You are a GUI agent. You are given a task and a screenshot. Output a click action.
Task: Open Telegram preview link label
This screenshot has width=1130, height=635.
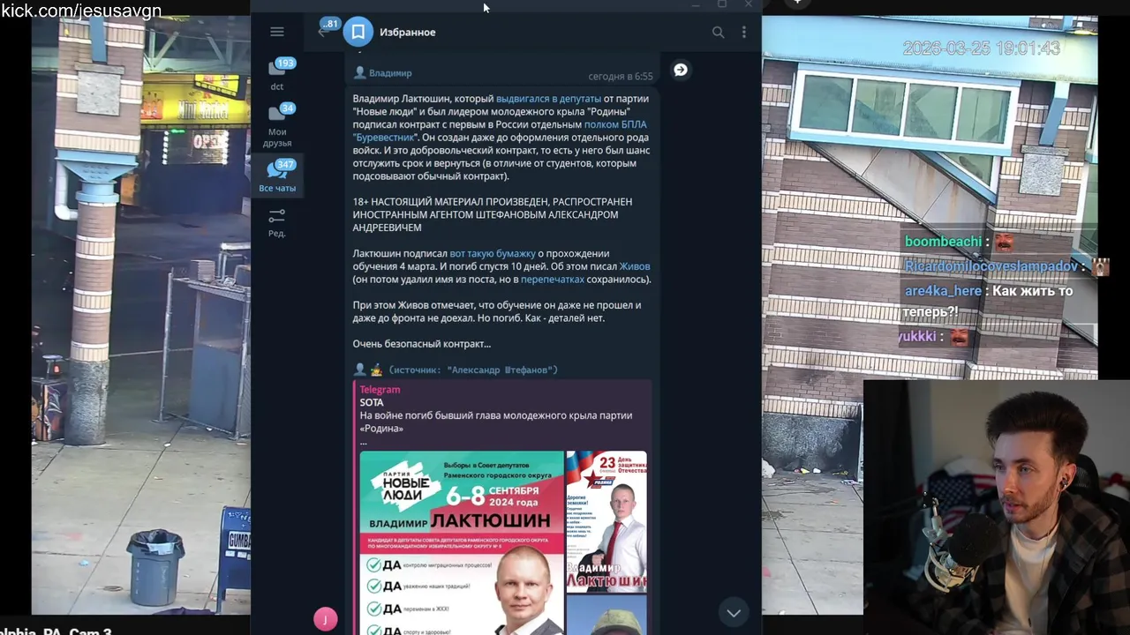pos(380,390)
